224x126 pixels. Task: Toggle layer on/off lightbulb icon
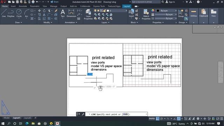point(95,11)
